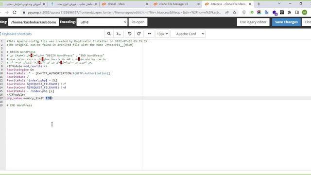Share this page icon in address bar
The image size is (311, 175).
(227, 12)
